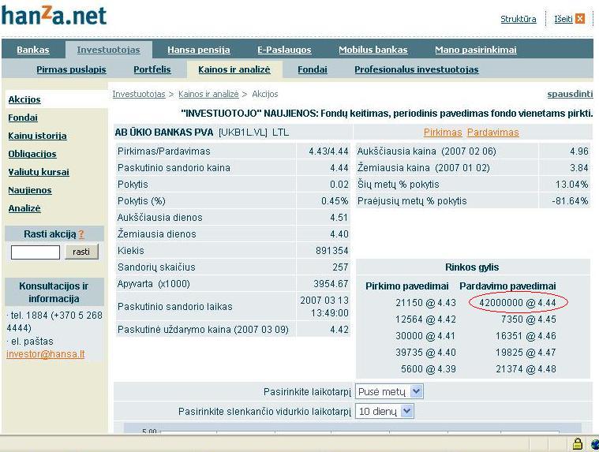Click the Pirkimas buy link
The width and height of the screenshot is (599, 452).
pyautogui.click(x=443, y=133)
